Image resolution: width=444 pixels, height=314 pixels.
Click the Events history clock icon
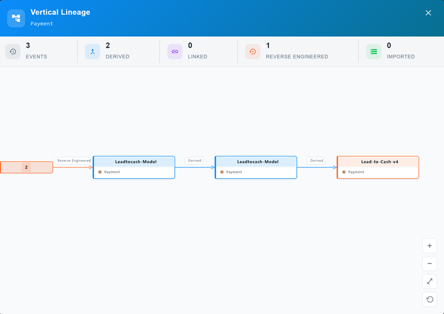(x=13, y=52)
